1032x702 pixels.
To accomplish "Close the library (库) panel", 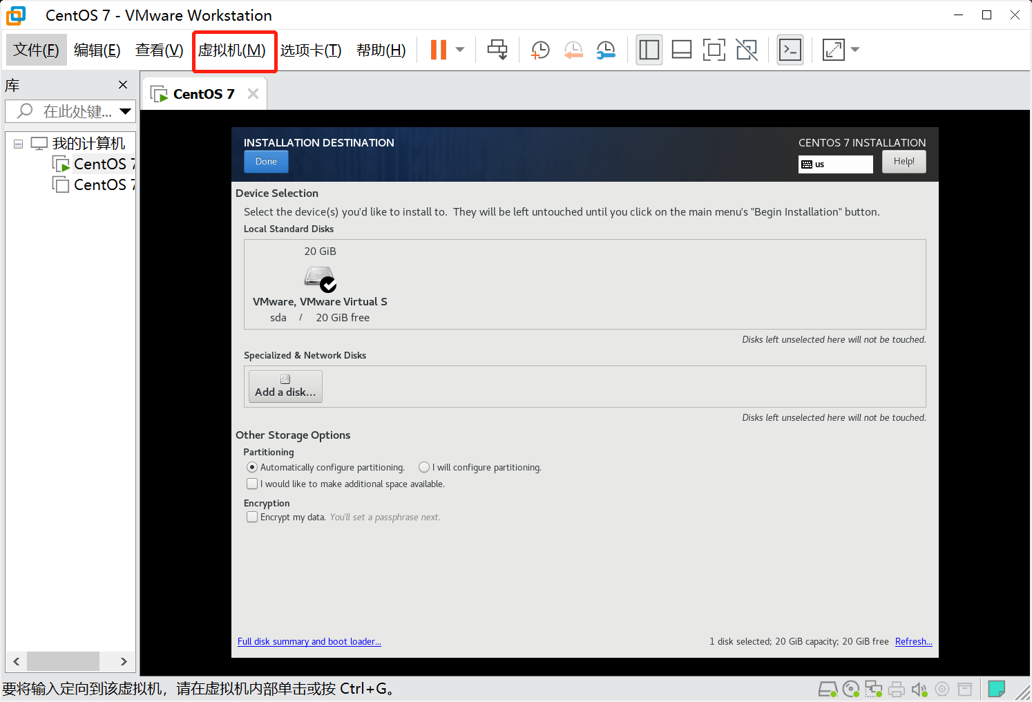I will [x=123, y=85].
